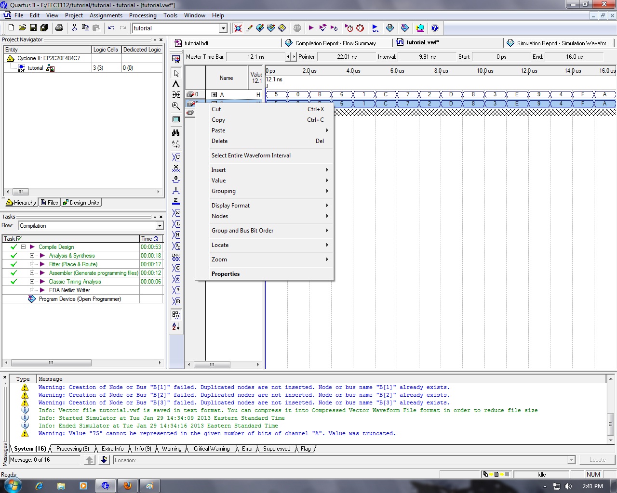
Task: Switch to the Files tab in Project Navigator
Action: coord(49,203)
